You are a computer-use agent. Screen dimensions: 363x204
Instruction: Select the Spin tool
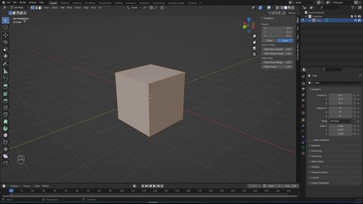pyautogui.click(x=5, y=129)
